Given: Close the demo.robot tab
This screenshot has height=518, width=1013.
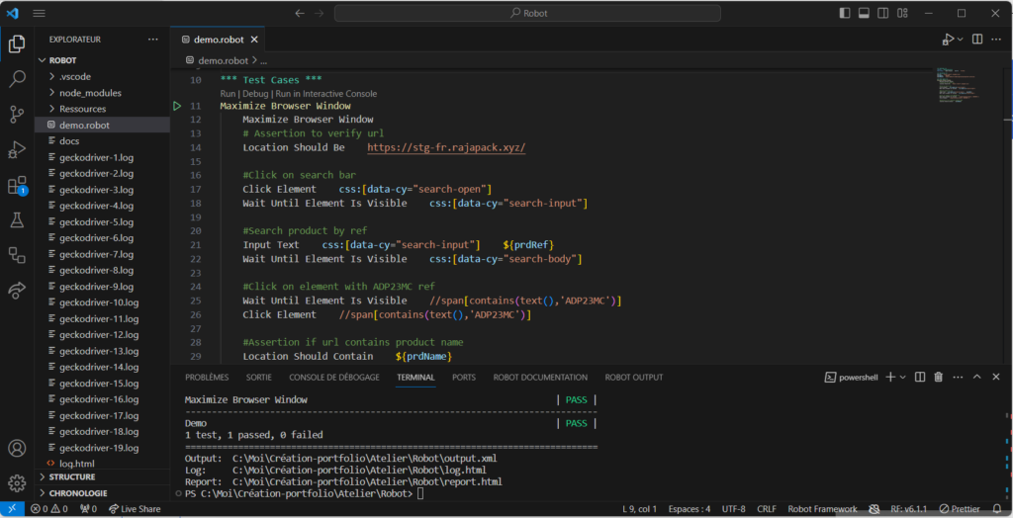Looking at the screenshot, I should tap(254, 40).
